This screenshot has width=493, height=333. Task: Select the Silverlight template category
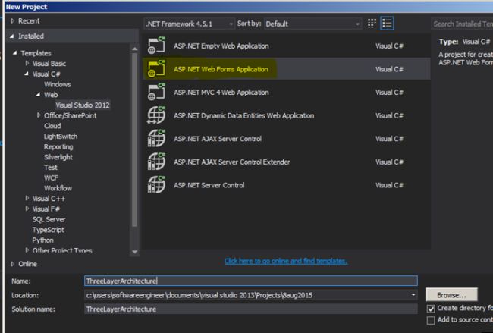(x=58, y=157)
